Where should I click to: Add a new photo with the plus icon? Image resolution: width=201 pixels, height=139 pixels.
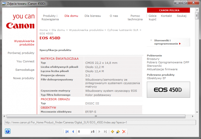pyautogui.click(x=112, y=131)
